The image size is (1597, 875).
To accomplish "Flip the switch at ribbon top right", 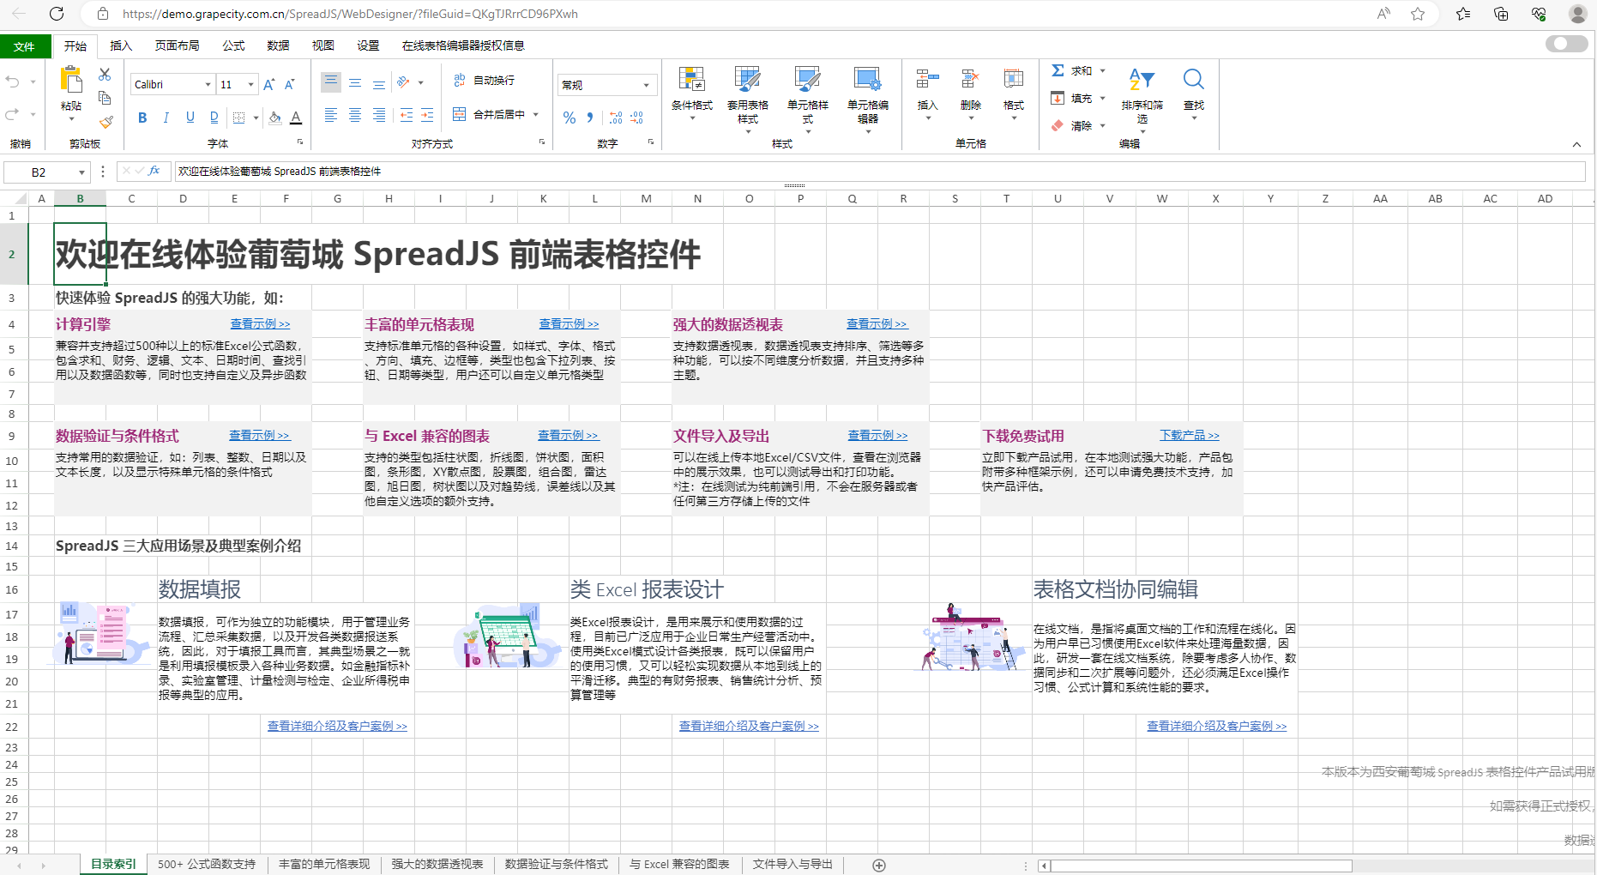I will coord(1566,44).
